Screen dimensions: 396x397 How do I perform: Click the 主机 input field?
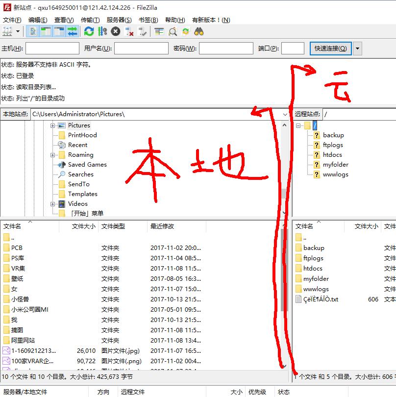51,49
